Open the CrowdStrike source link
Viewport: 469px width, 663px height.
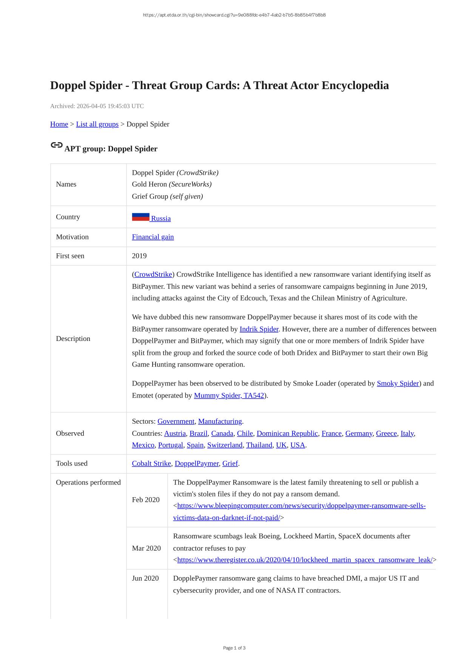[x=153, y=274]
